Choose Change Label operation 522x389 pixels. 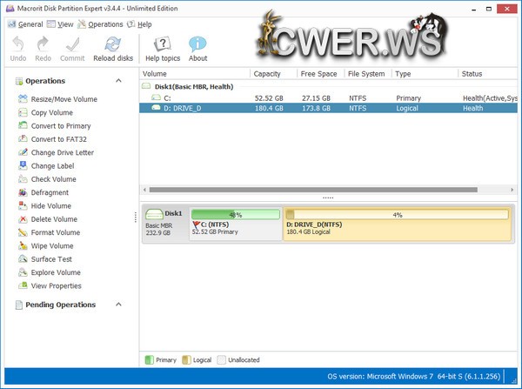[46, 166]
